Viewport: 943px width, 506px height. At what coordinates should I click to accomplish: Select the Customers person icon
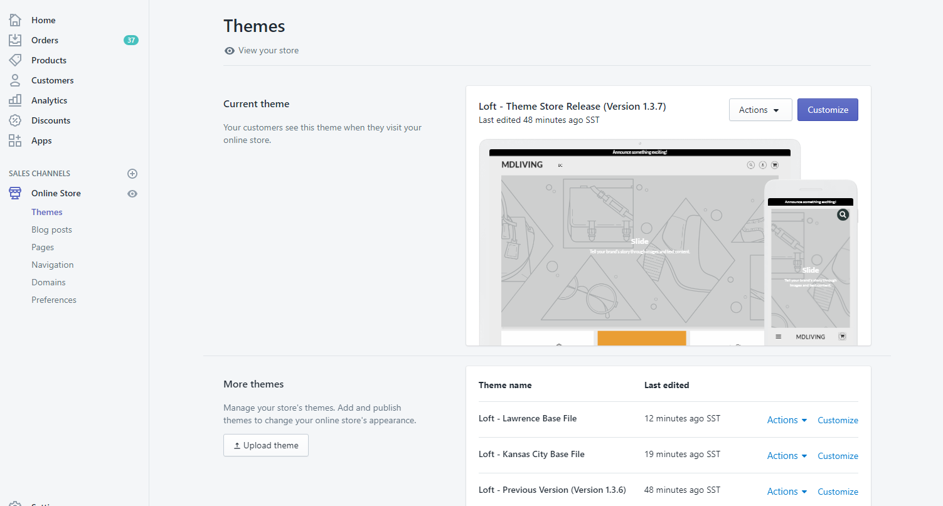pyautogui.click(x=15, y=80)
